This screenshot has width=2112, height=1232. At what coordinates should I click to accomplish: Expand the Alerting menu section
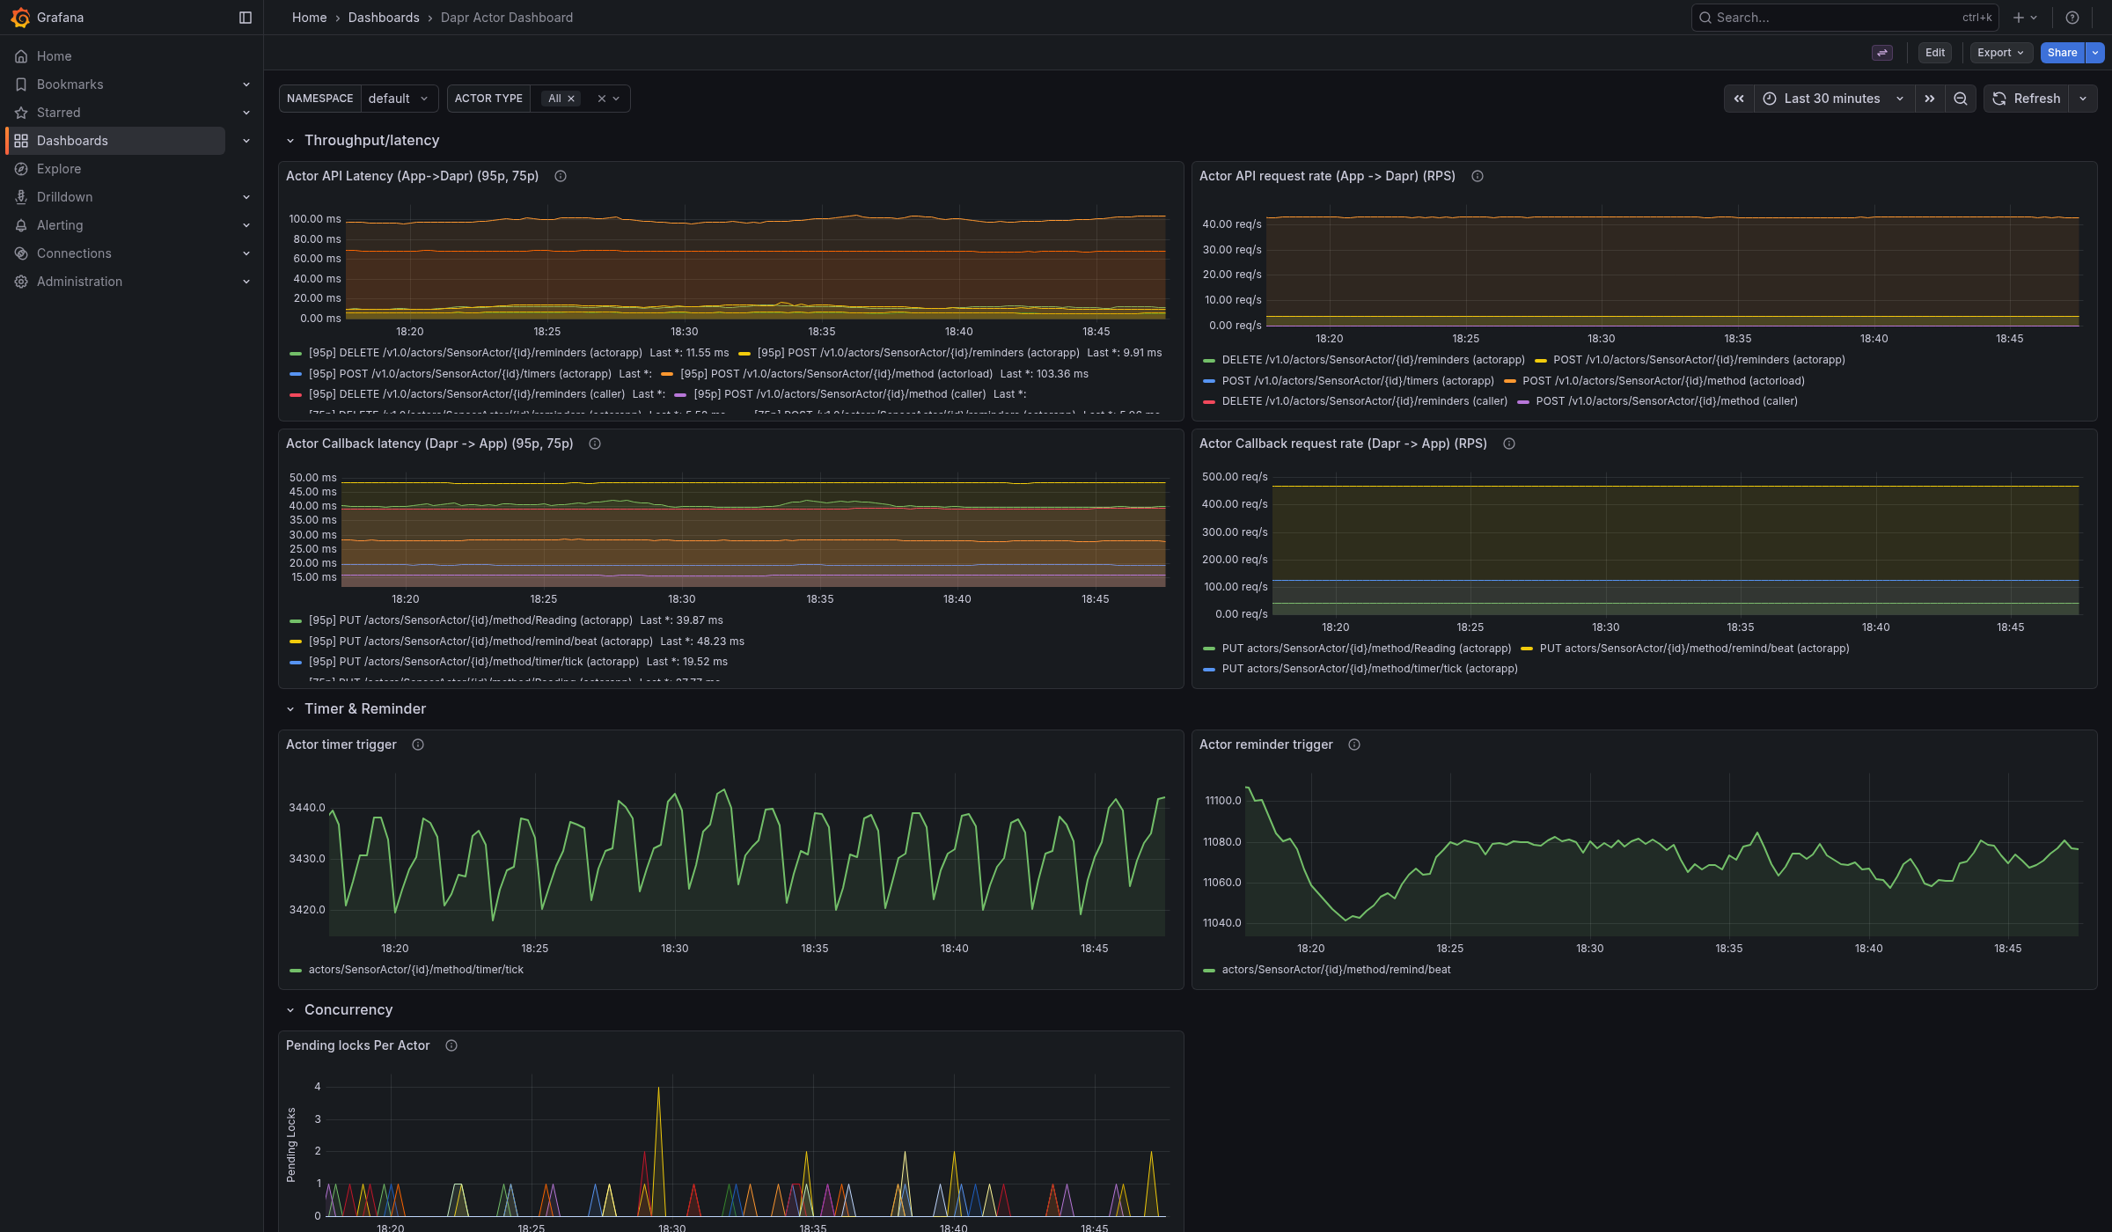(246, 225)
